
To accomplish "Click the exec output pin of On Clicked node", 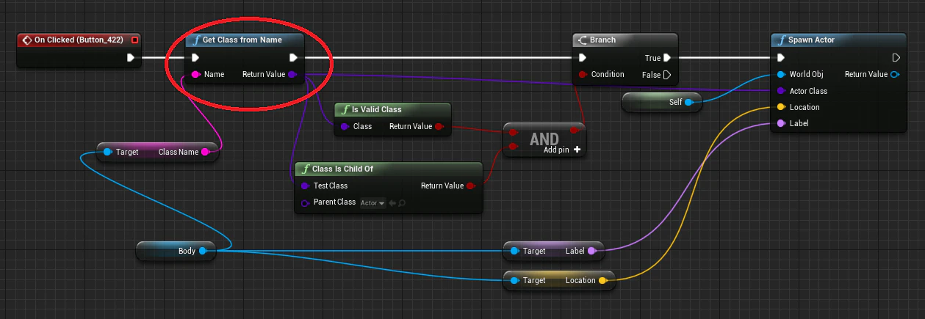I will (x=131, y=57).
